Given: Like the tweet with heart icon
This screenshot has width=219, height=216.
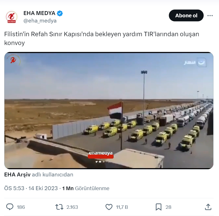Looking at the screenshot, I should coord(109,207).
